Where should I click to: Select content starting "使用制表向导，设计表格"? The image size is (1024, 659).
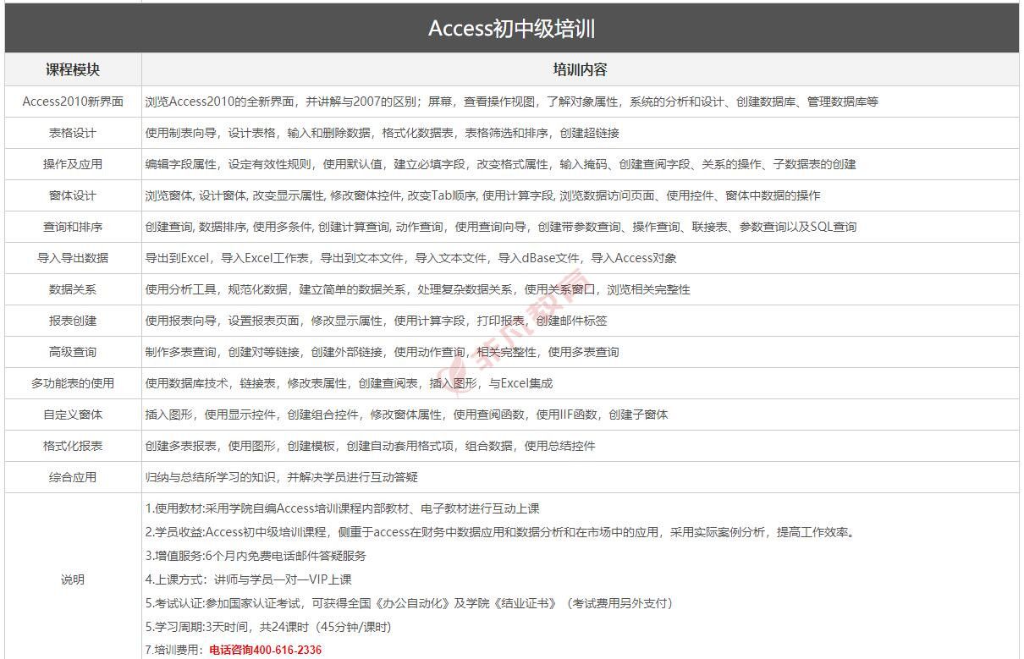point(382,133)
